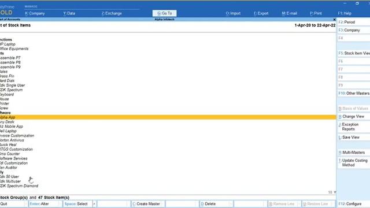Screen dimensions: 370x208
Task: Click the 18 more-items scroll indicator
Action: click(x=332, y=192)
